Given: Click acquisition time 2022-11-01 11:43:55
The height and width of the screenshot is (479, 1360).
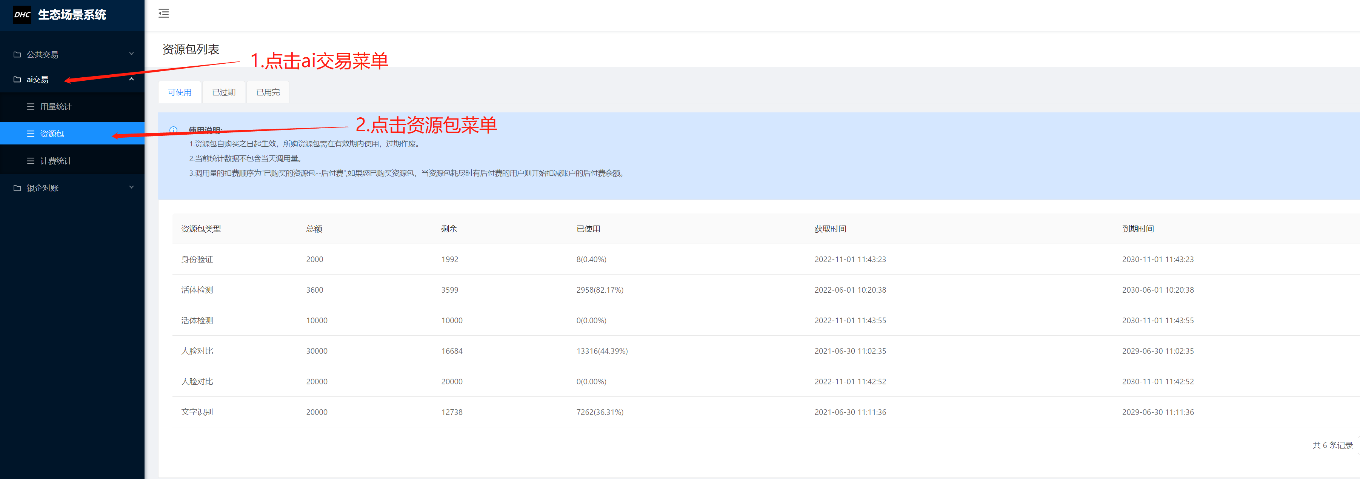Looking at the screenshot, I should tap(850, 321).
